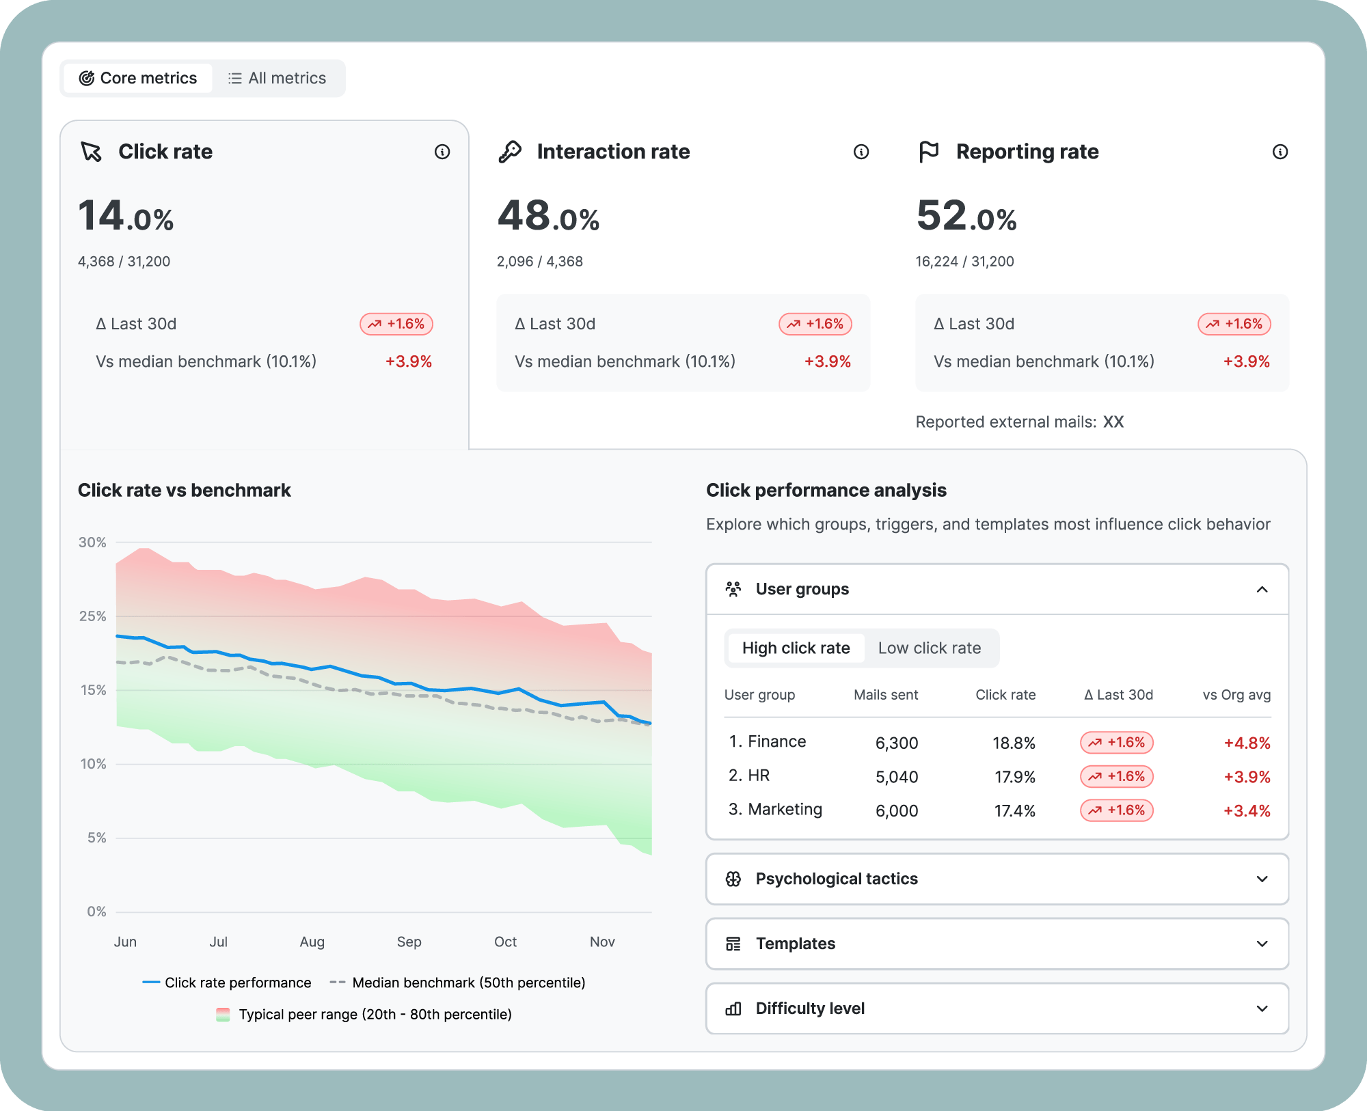Click the bar chart Difficulty level icon
The image size is (1367, 1111).
tap(733, 1009)
